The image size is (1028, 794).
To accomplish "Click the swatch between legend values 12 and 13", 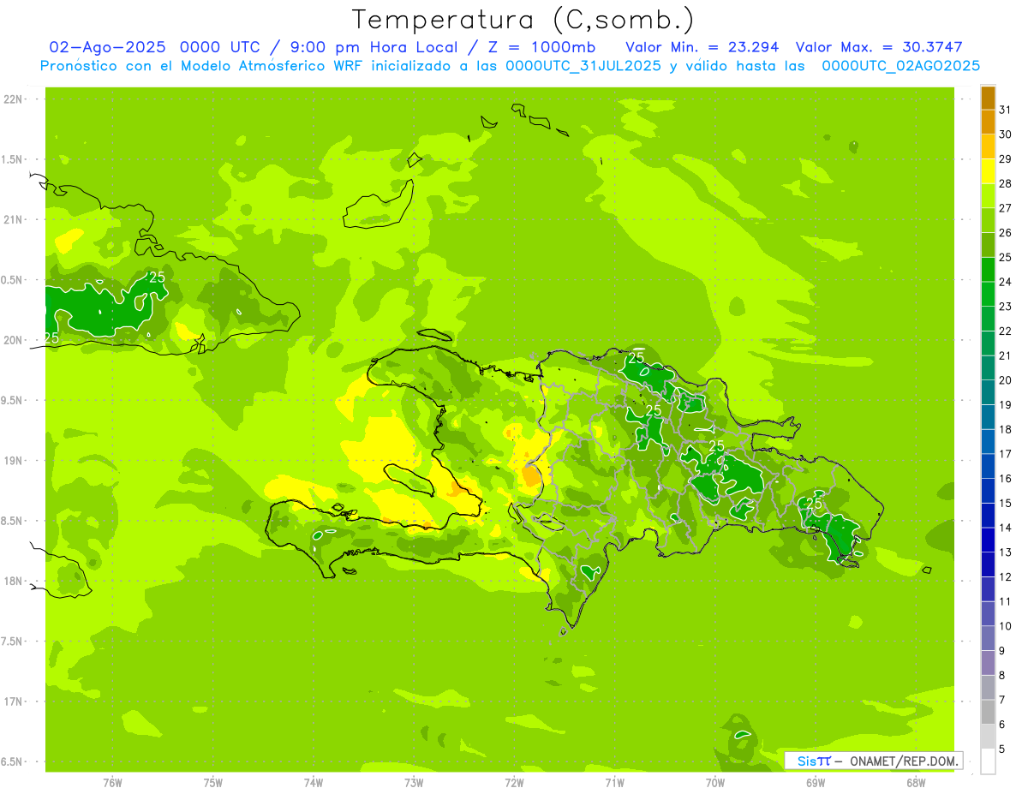I will pos(989,564).
